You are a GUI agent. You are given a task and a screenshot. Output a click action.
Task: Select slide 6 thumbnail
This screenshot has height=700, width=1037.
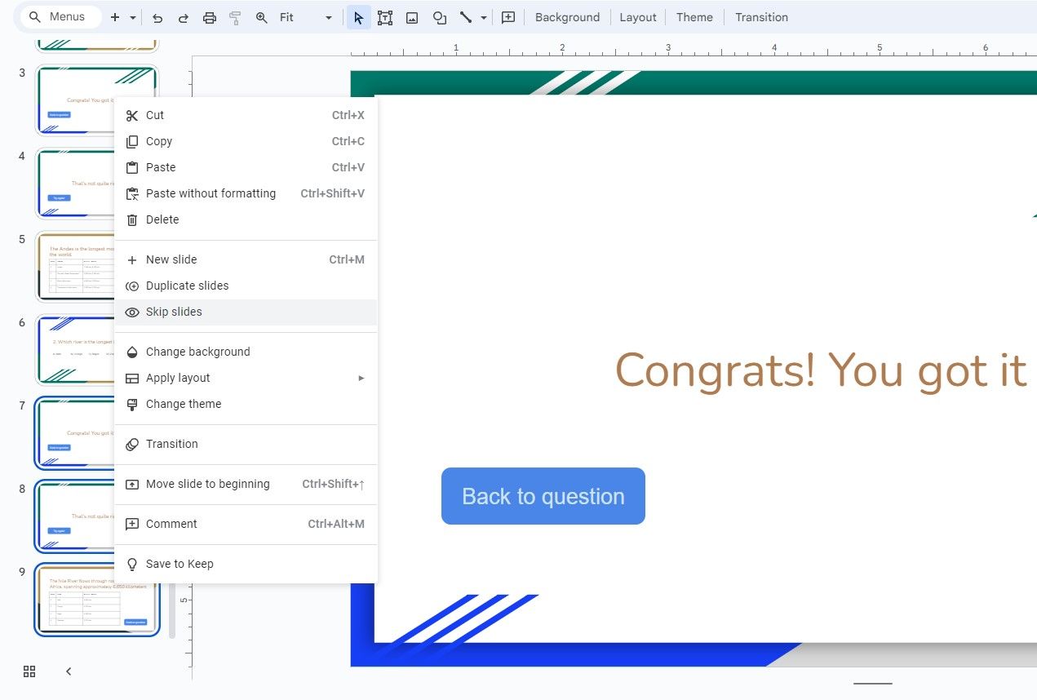(75, 350)
